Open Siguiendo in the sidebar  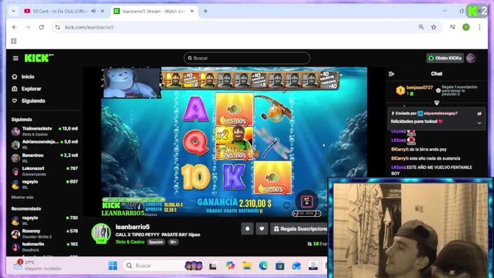point(29,101)
